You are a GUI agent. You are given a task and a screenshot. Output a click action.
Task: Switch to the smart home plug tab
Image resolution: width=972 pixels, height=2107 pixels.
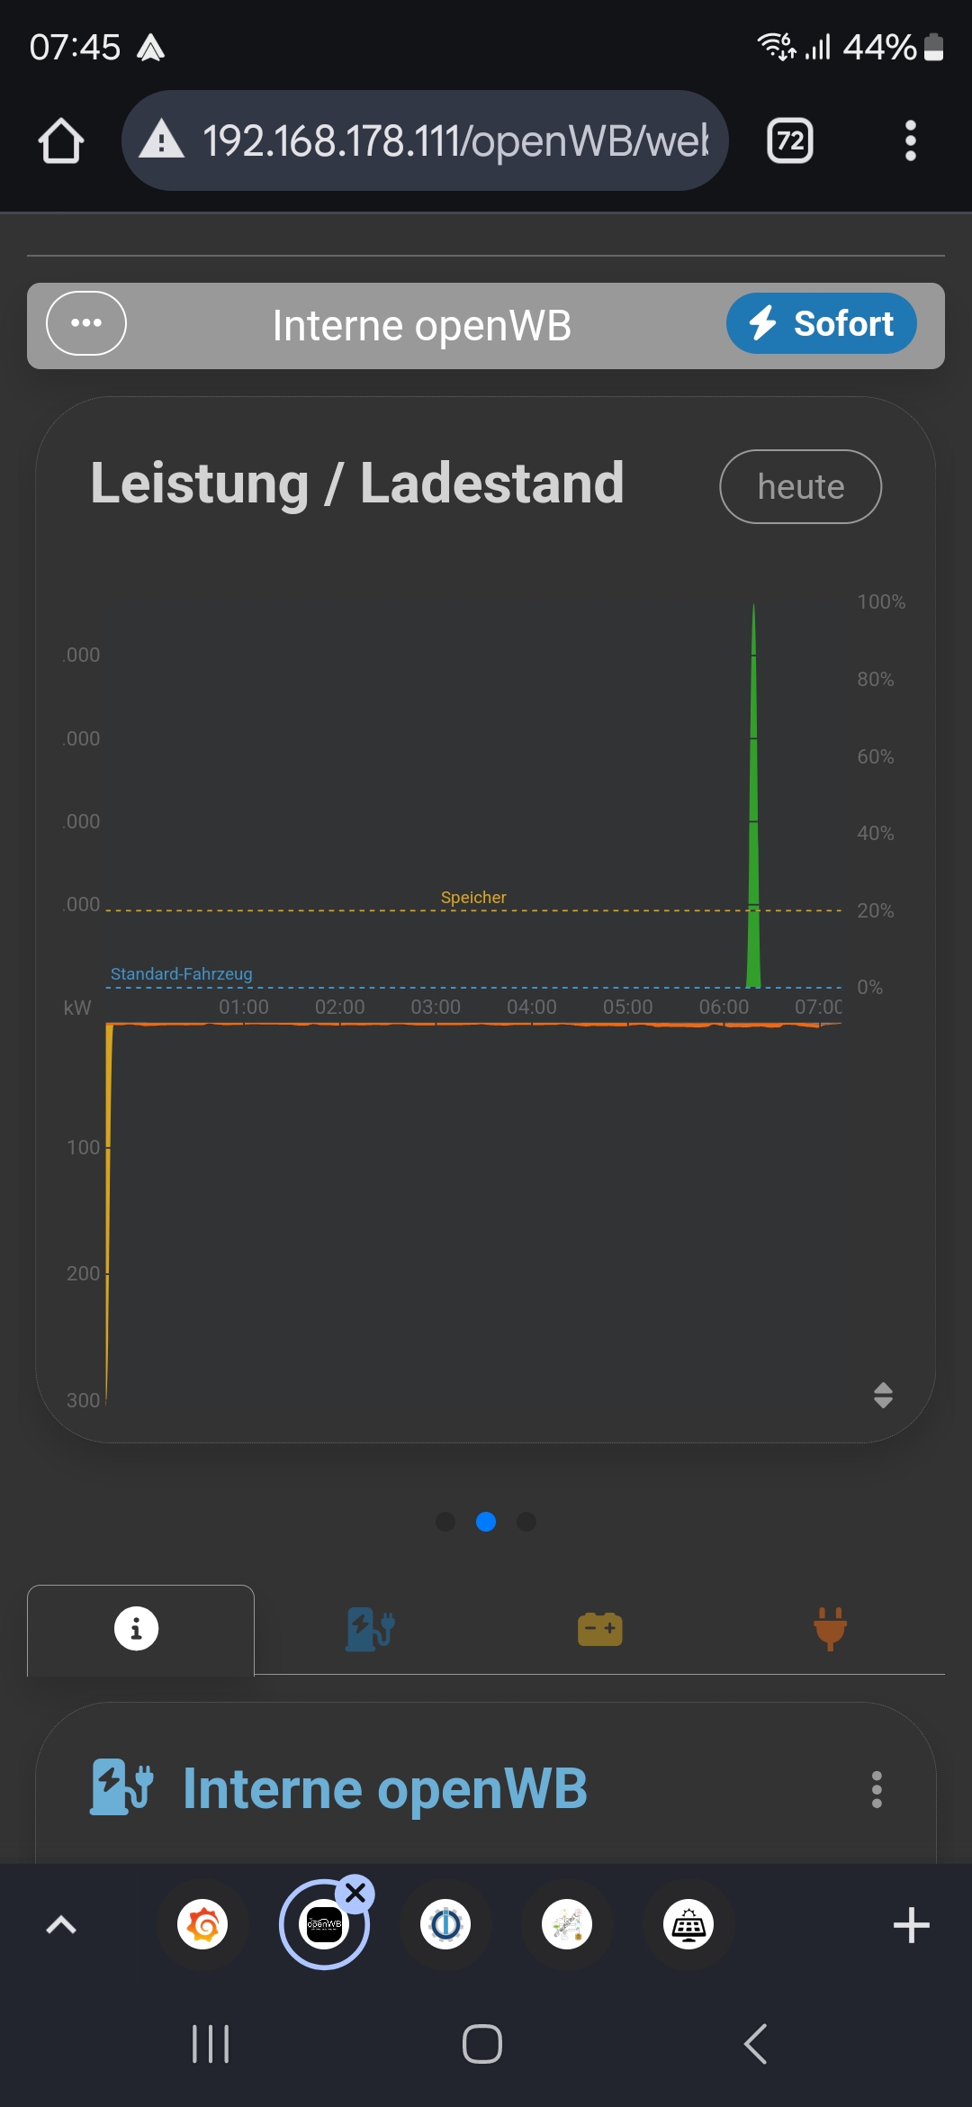pyautogui.click(x=830, y=1630)
